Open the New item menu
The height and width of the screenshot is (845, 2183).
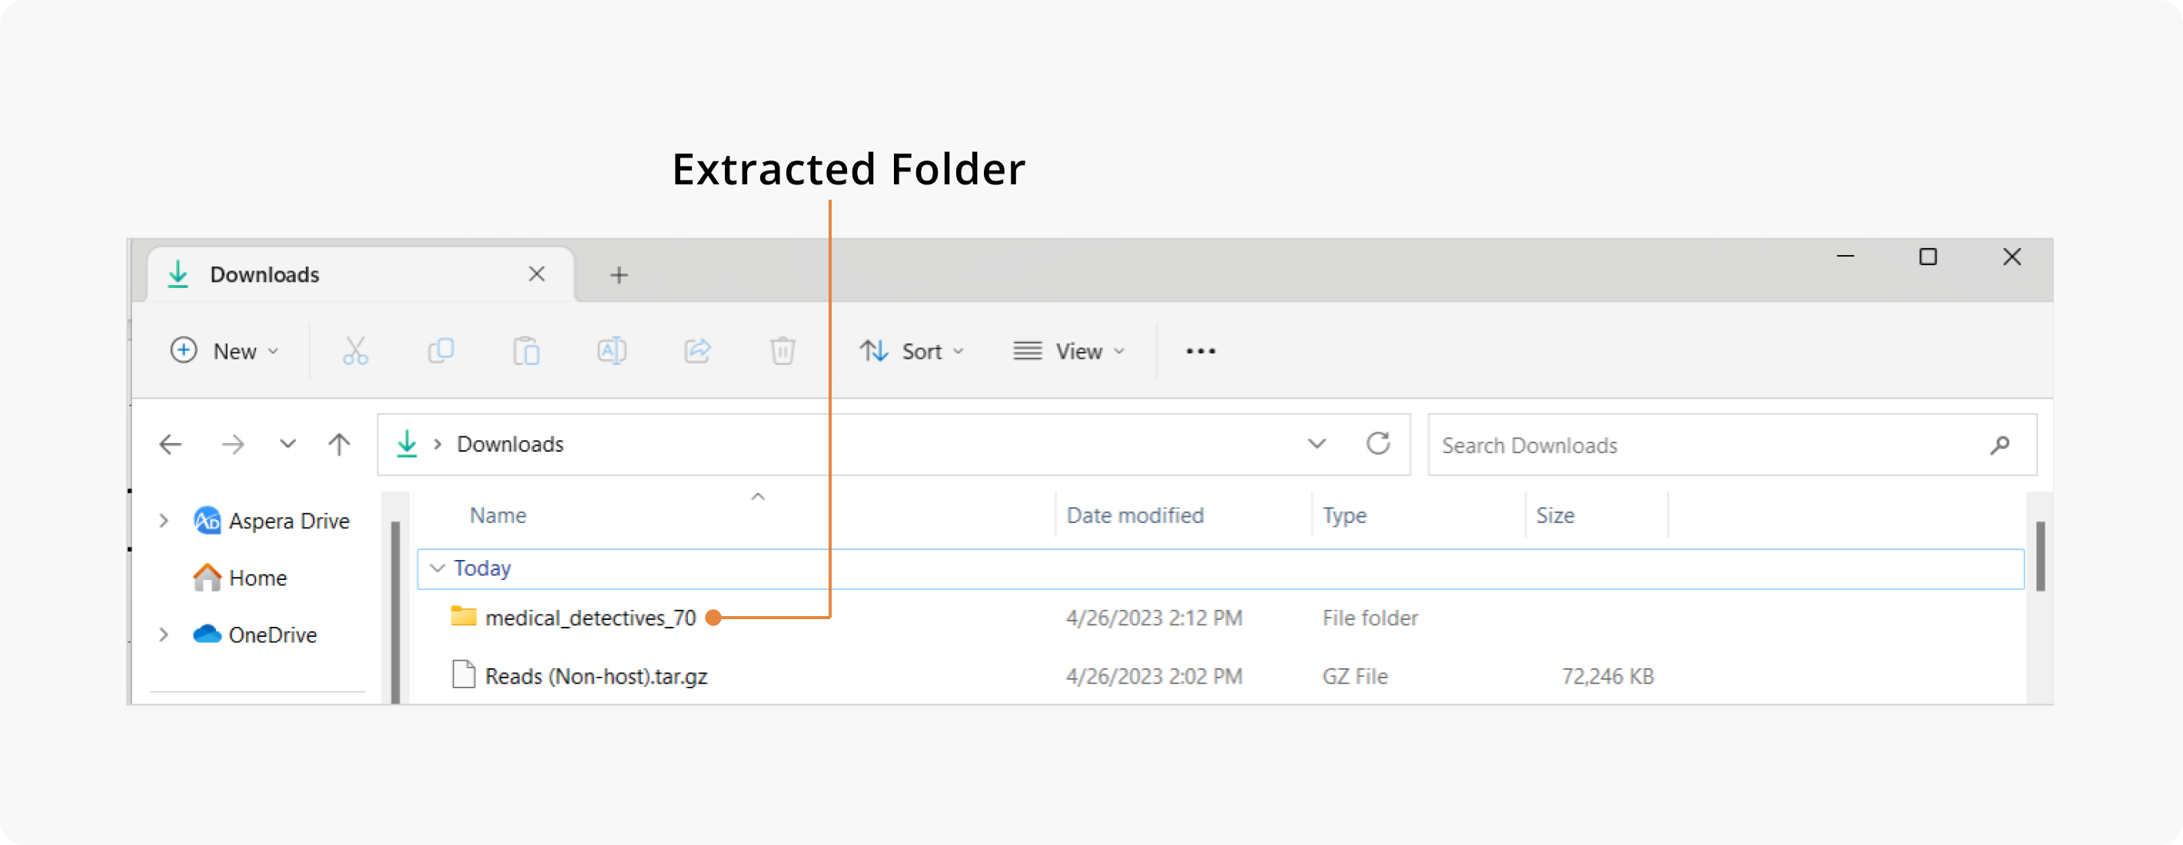click(x=224, y=350)
